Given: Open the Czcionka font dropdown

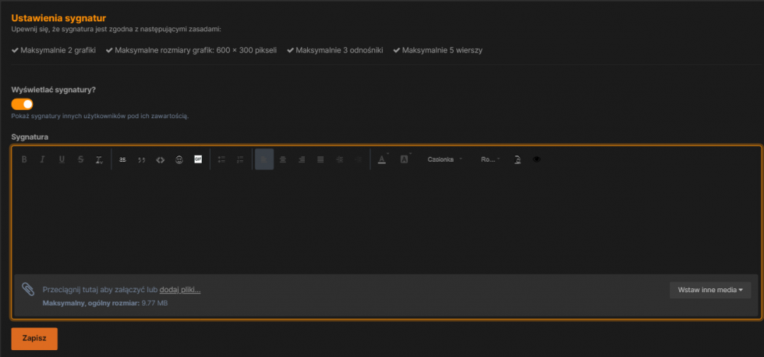Looking at the screenshot, I should 445,159.
